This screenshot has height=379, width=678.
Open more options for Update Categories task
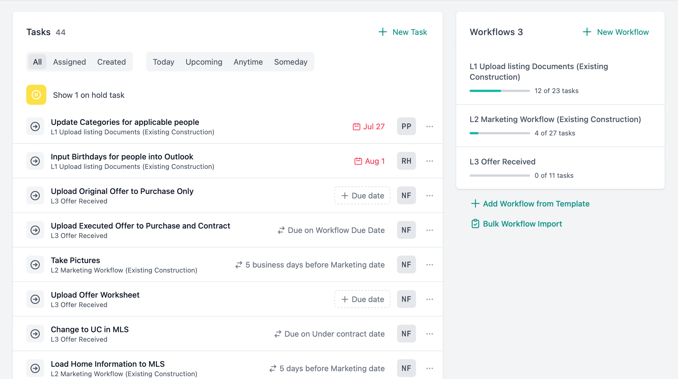pos(430,127)
